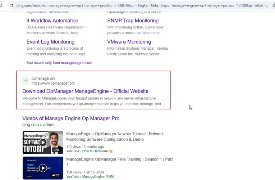The image size is (275, 180).
Task: Play the Free Training video via play icon
Action: pos(43,168)
